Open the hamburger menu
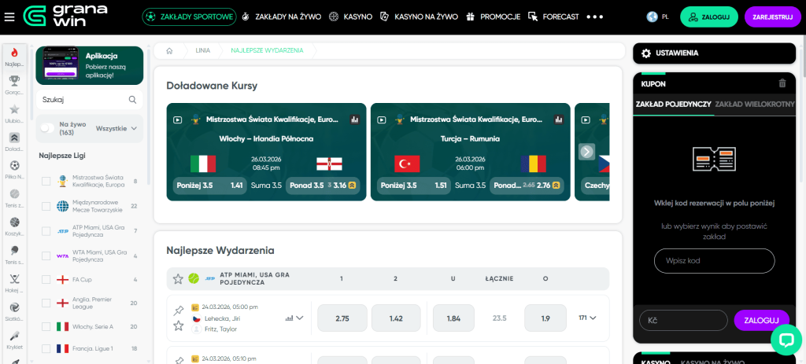The width and height of the screenshot is (806, 364). coord(9,17)
